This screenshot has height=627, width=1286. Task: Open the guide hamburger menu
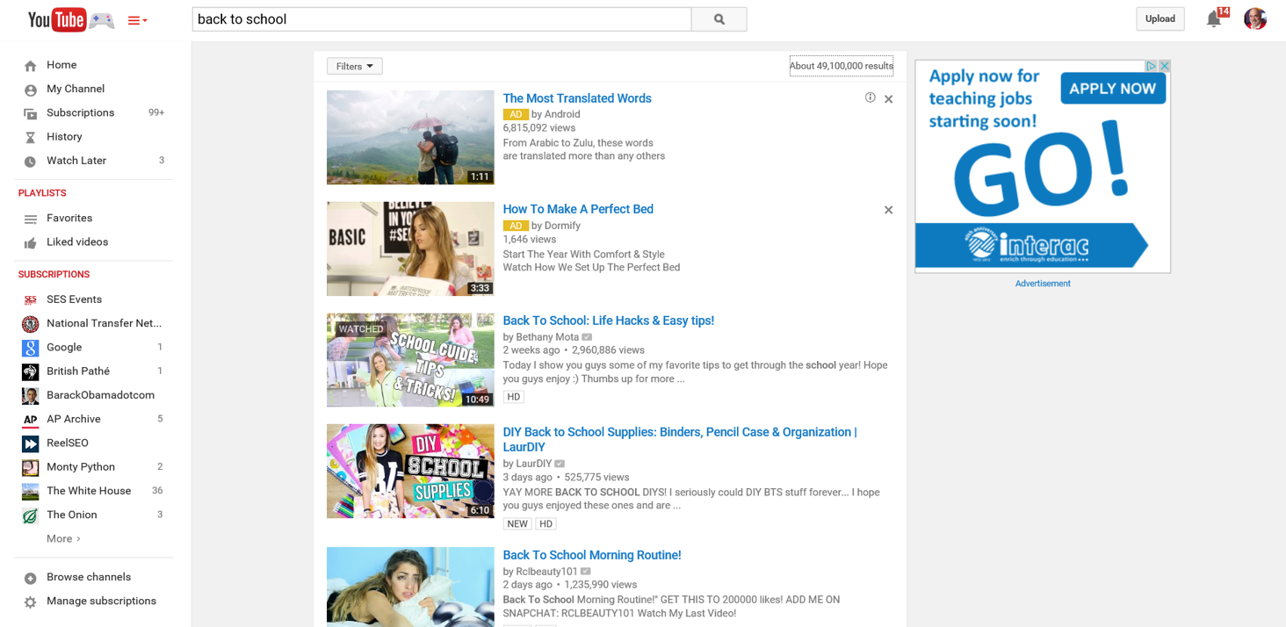tap(137, 20)
